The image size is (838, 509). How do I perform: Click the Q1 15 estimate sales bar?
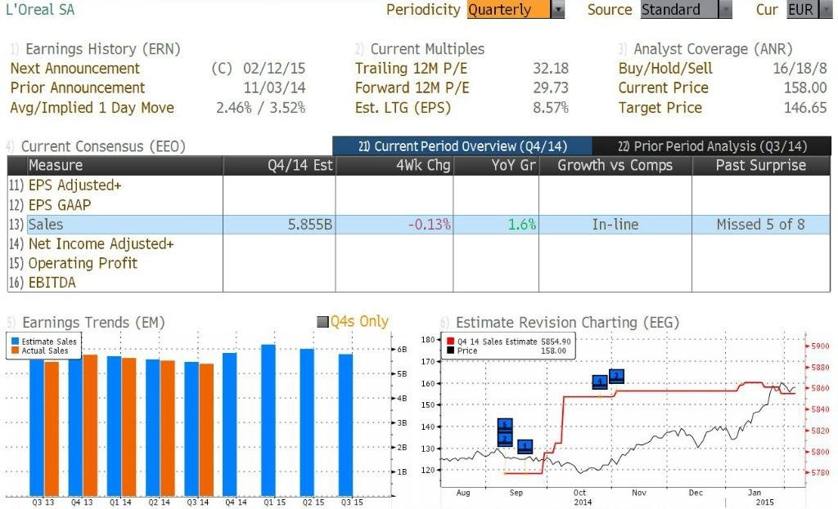pos(268,421)
